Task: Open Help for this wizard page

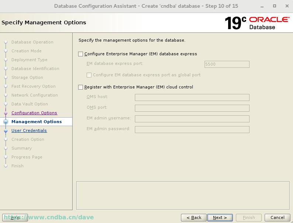Action: [x=15, y=217]
